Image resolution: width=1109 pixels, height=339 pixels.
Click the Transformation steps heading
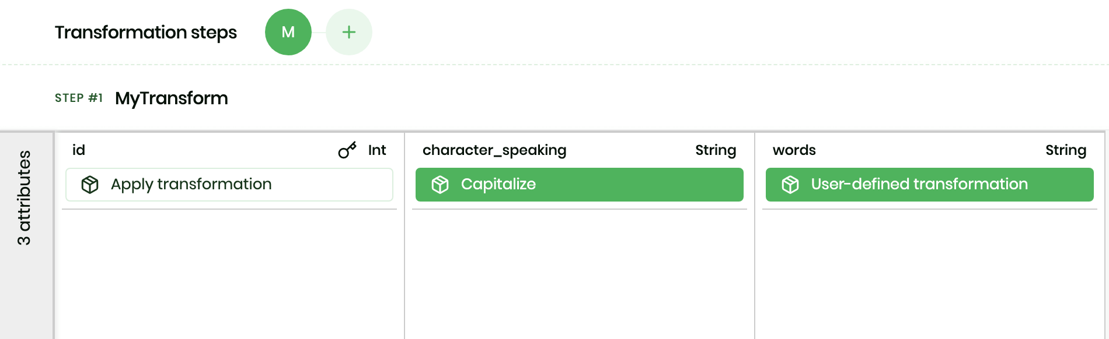pyautogui.click(x=146, y=33)
